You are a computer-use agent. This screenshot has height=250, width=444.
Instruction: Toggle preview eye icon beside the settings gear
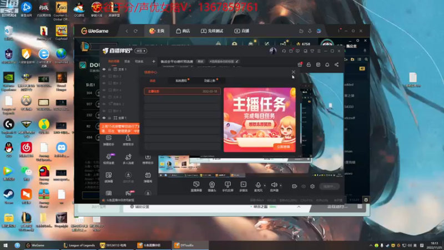(304, 186)
